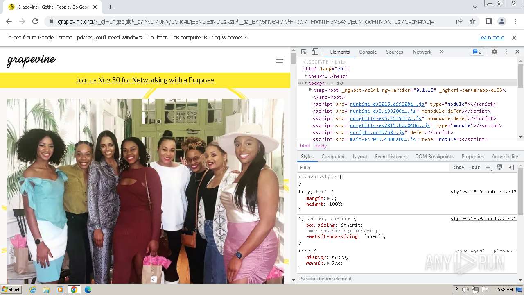Click the grapevine.org address bar
The width and height of the screenshot is (524, 295).
point(246,21)
